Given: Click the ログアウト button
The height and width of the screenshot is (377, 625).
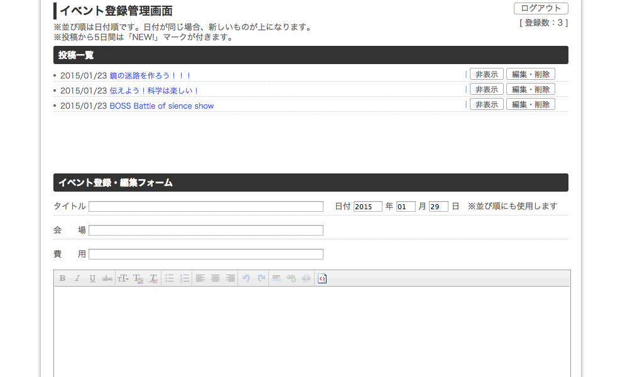Looking at the screenshot, I should (x=541, y=9).
